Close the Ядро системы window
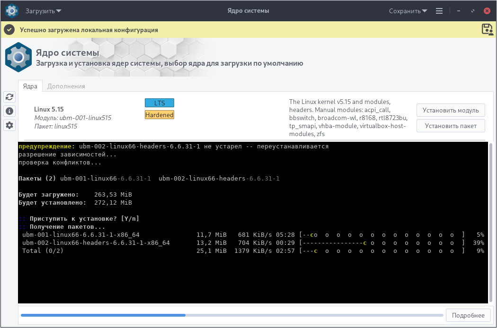The height and width of the screenshot is (328, 497). point(487,11)
